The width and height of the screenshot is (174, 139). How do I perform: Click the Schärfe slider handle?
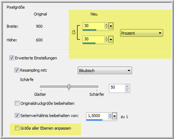pos(69,86)
